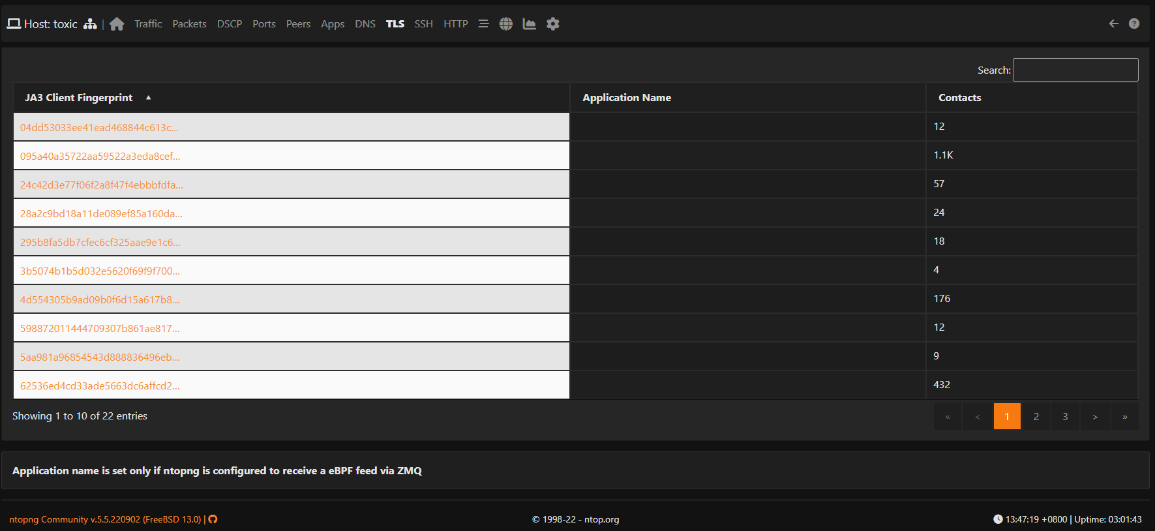Open fingerprint 28a2c9bd18a11de089ef85a160da...
The width and height of the screenshot is (1155, 531).
[x=101, y=214]
